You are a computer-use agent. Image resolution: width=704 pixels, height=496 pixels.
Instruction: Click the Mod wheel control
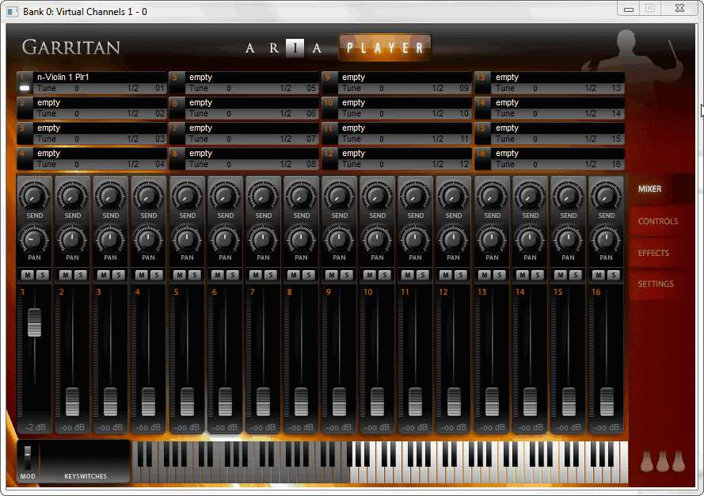tap(28, 459)
